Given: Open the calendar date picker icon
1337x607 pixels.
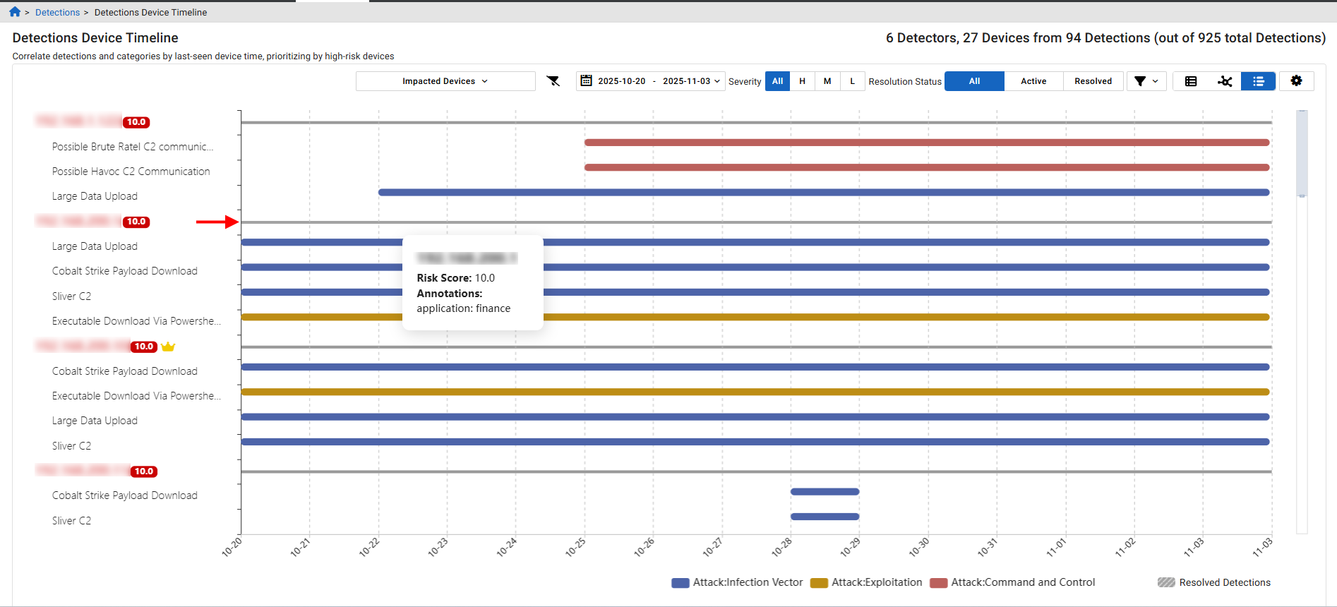Looking at the screenshot, I should click(586, 81).
